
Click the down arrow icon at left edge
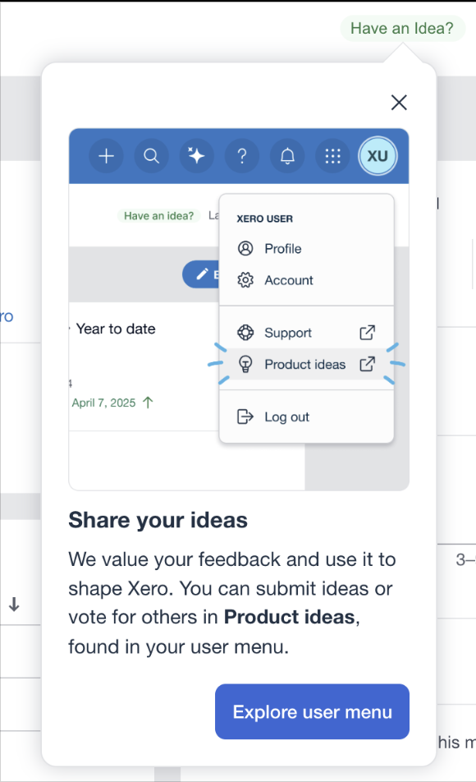point(14,605)
